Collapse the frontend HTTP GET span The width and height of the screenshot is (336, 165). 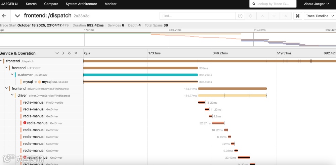coord(6,68)
